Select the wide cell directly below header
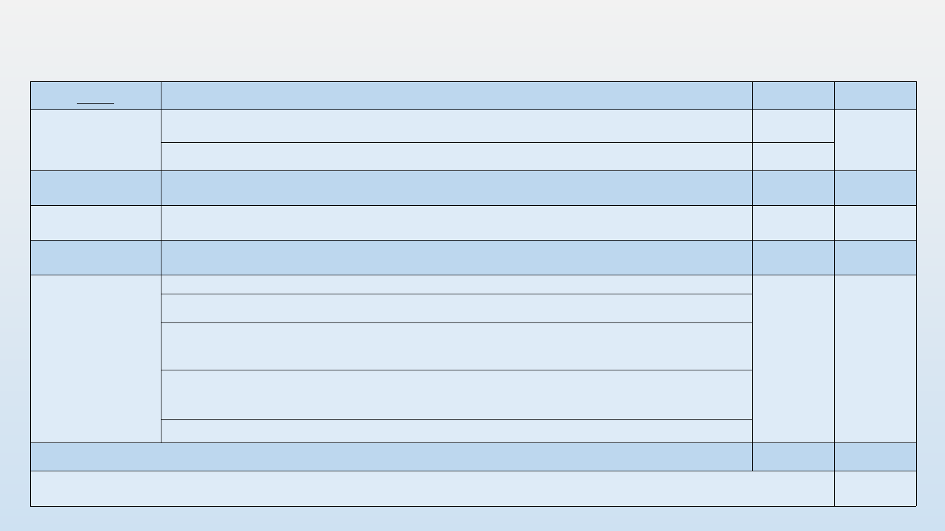This screenshot has width=945, height=531. (x=456, y=126)
